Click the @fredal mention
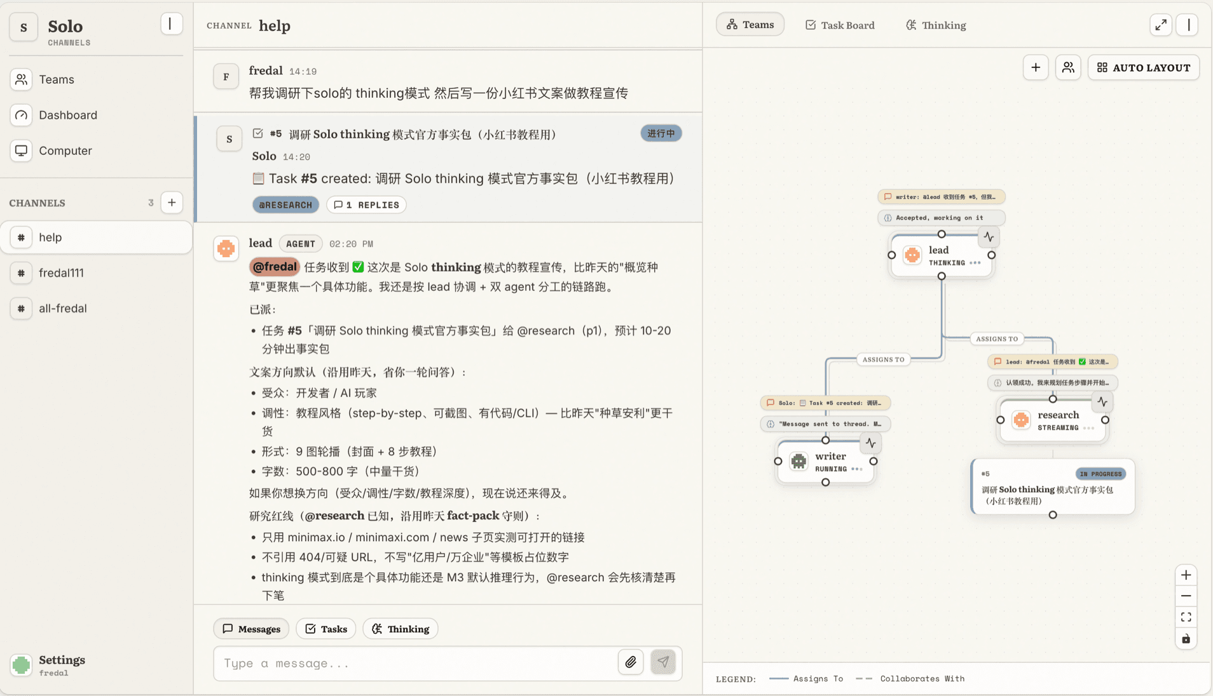 pyautogui.click(x=275, y=267)
